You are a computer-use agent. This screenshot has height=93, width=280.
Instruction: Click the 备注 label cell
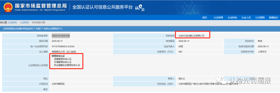click(25, 89)
